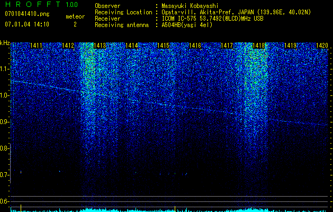333x212 pixels.
Task: Click the Receiving antenna label
Action: 122,25
